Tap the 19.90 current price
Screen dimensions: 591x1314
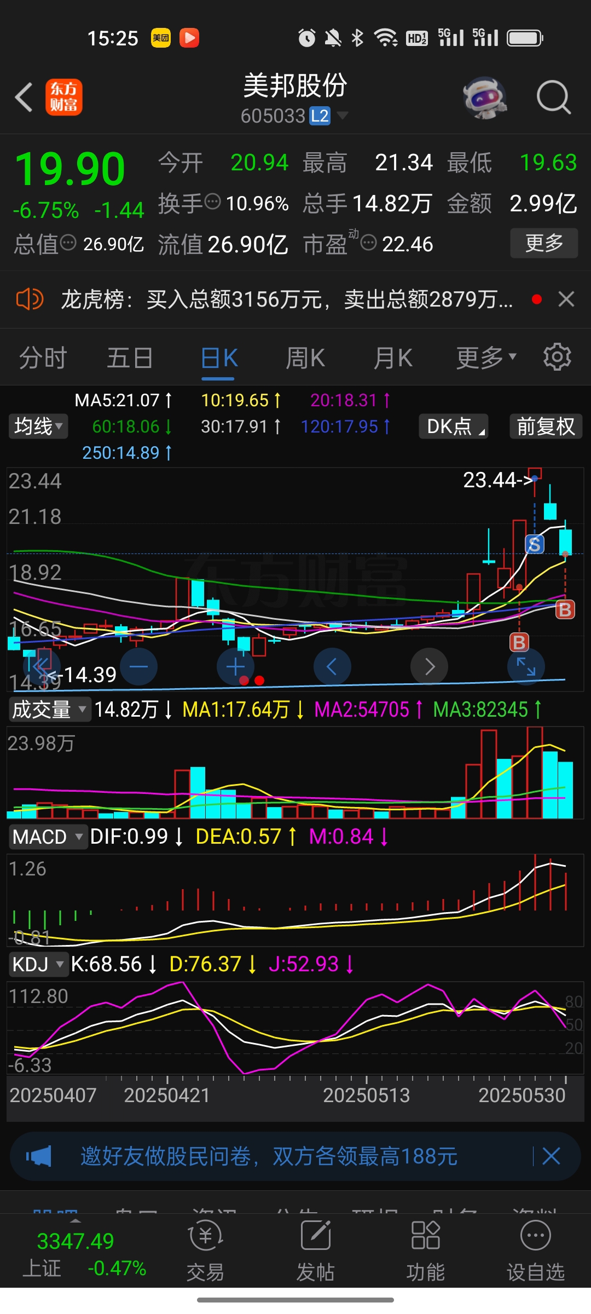(x=70, y=169)
